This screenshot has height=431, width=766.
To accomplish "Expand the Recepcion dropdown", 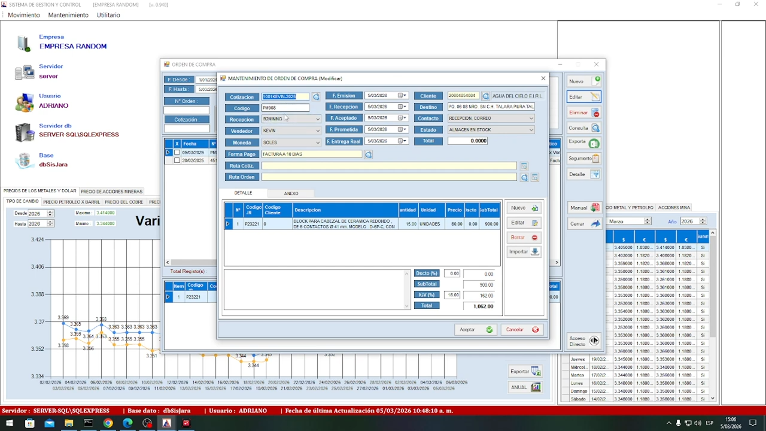I will [x=318, y=119].
